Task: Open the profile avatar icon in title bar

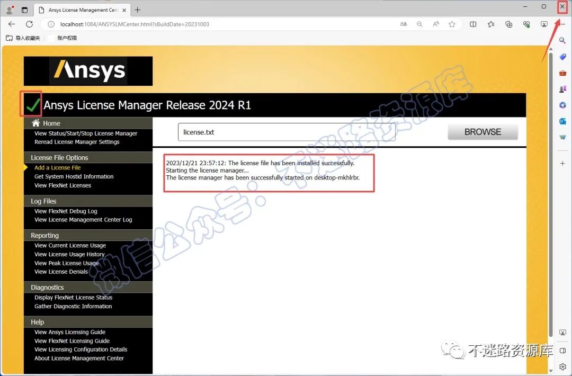Action: pyautogui.click(x=10, y=10)
